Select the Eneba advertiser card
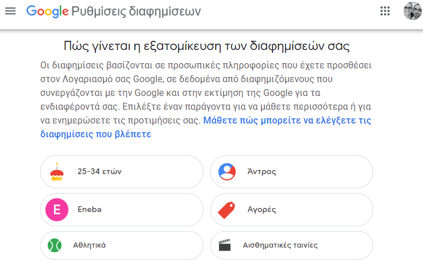Image resolution: width=423 pixels, height=262 pixels. 122,210
